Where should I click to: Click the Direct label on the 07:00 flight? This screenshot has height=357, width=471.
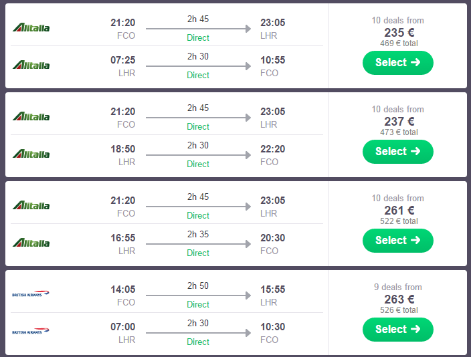tap(198, 342)
